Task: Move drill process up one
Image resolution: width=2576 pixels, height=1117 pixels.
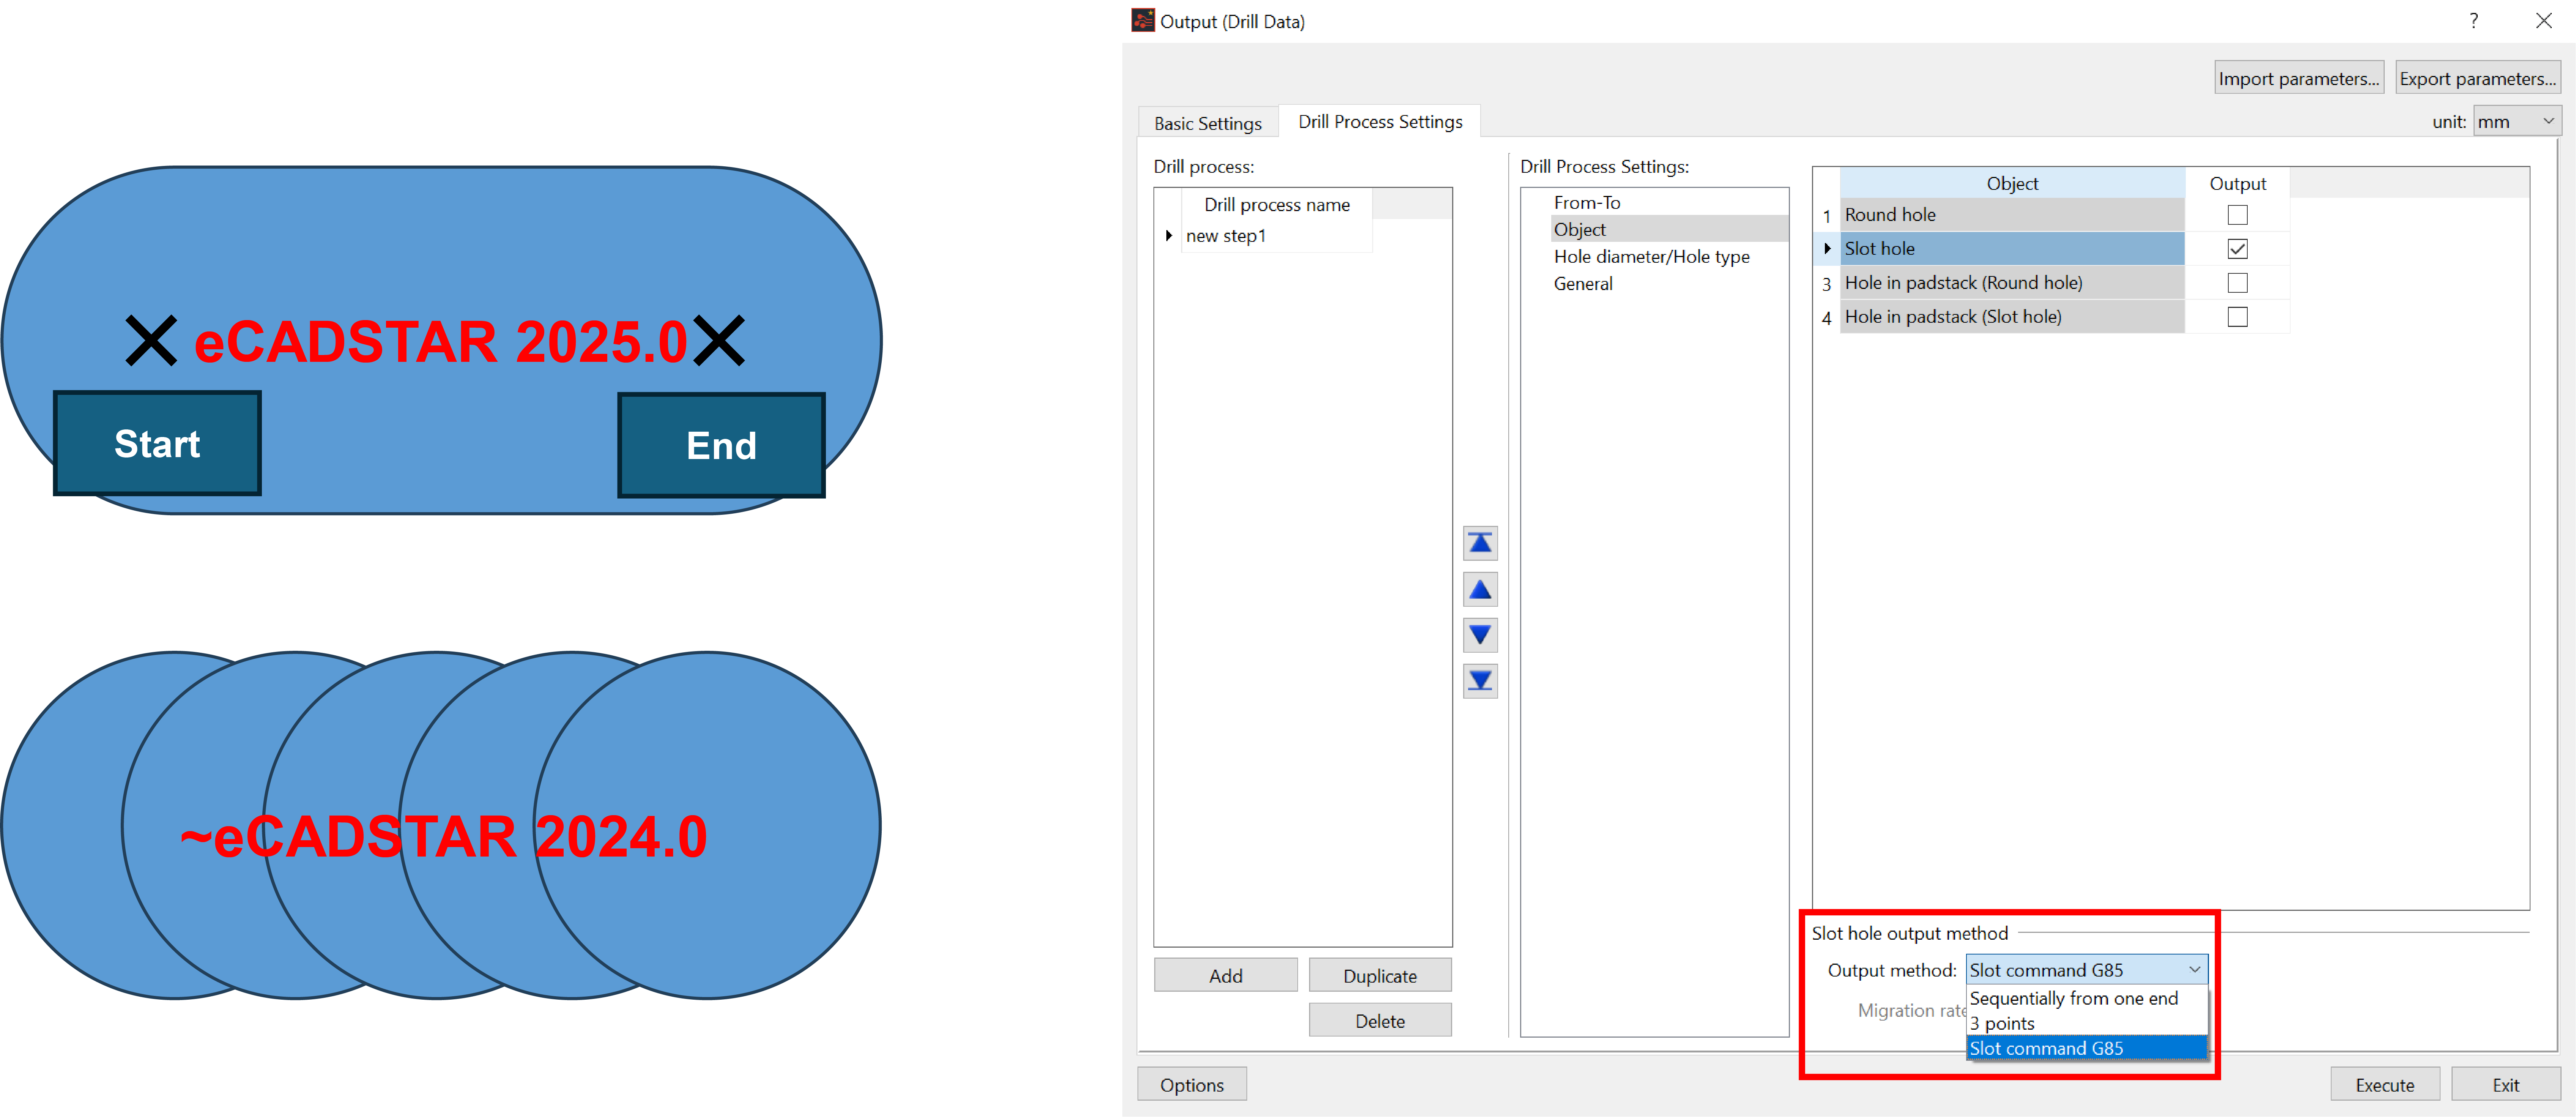Action: pos(1480,589)
